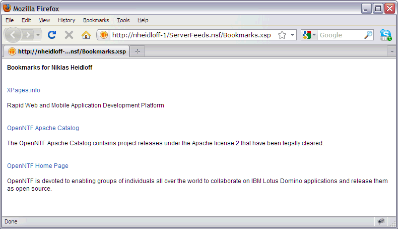Maximize the Firefox window
This screenshot has height=229, width=398.
click(378, 9)
